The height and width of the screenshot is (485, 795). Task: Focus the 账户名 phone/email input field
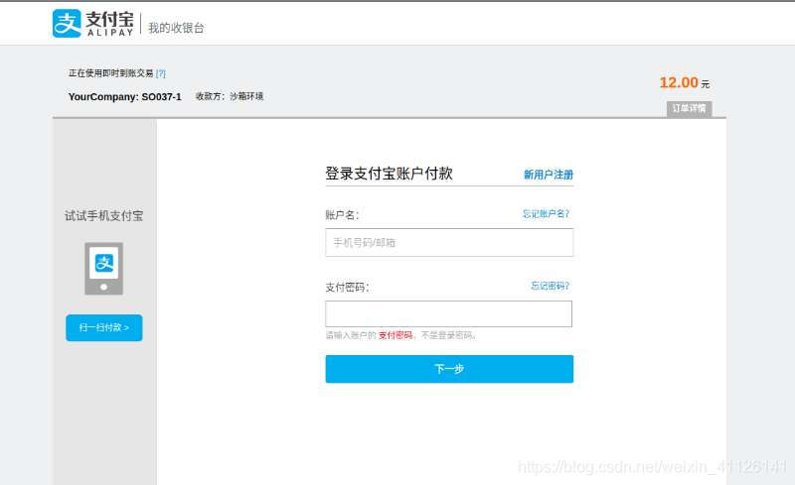pyautogui.click(x=449, y=242)
